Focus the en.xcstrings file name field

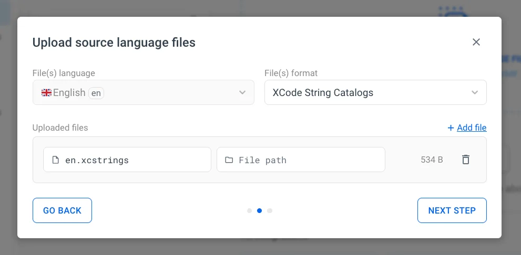[131, 160]
